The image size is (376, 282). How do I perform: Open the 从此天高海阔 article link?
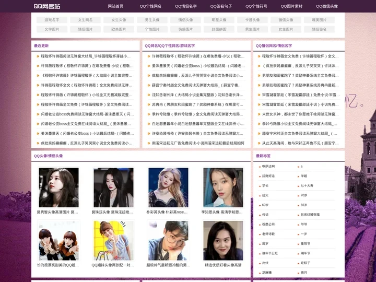300,143
